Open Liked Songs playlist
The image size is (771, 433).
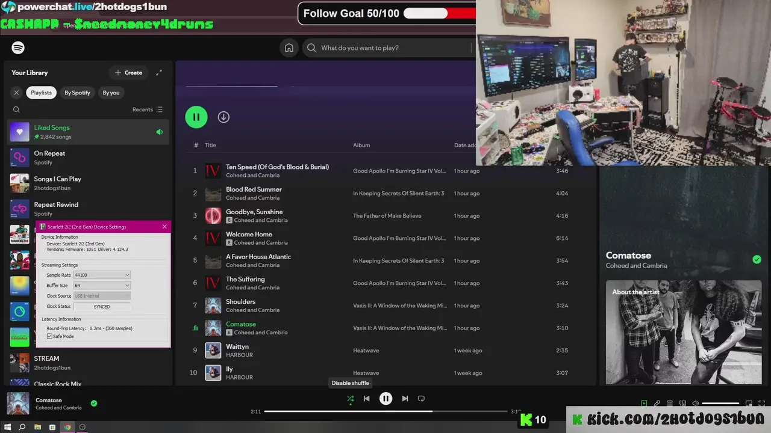coord(88,132)
